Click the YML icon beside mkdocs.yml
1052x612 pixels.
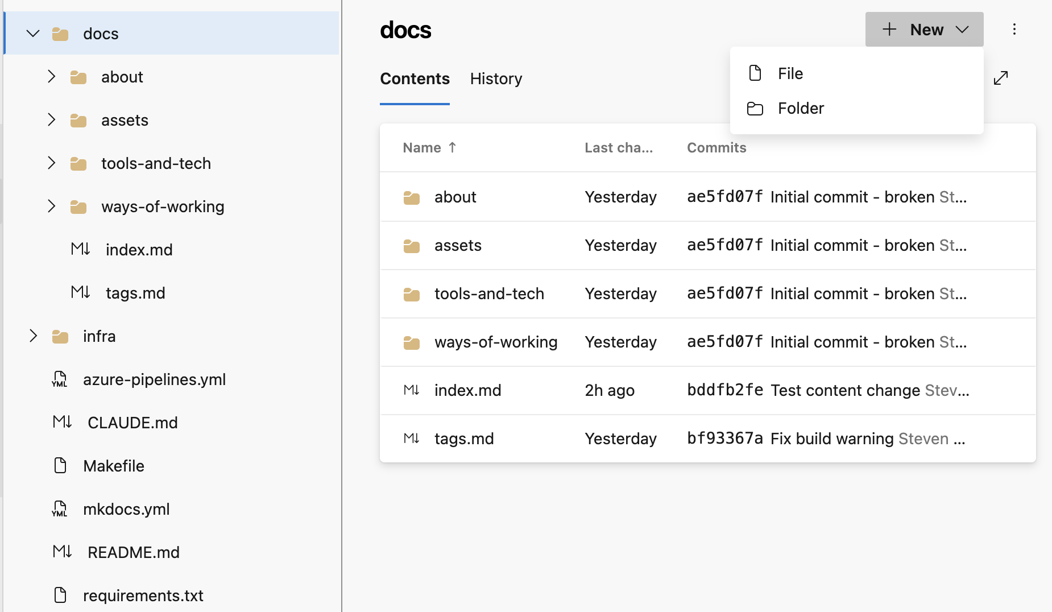click(x=60, y=509)
